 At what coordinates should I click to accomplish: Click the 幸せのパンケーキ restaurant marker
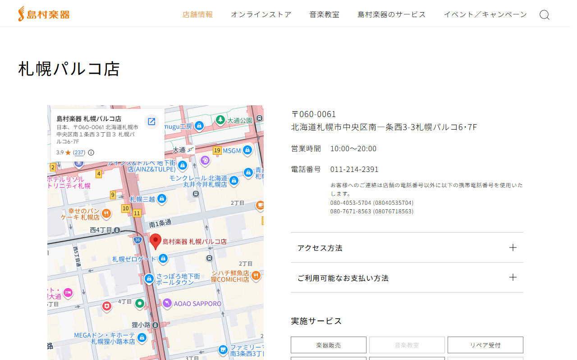[x=106, y=213]
